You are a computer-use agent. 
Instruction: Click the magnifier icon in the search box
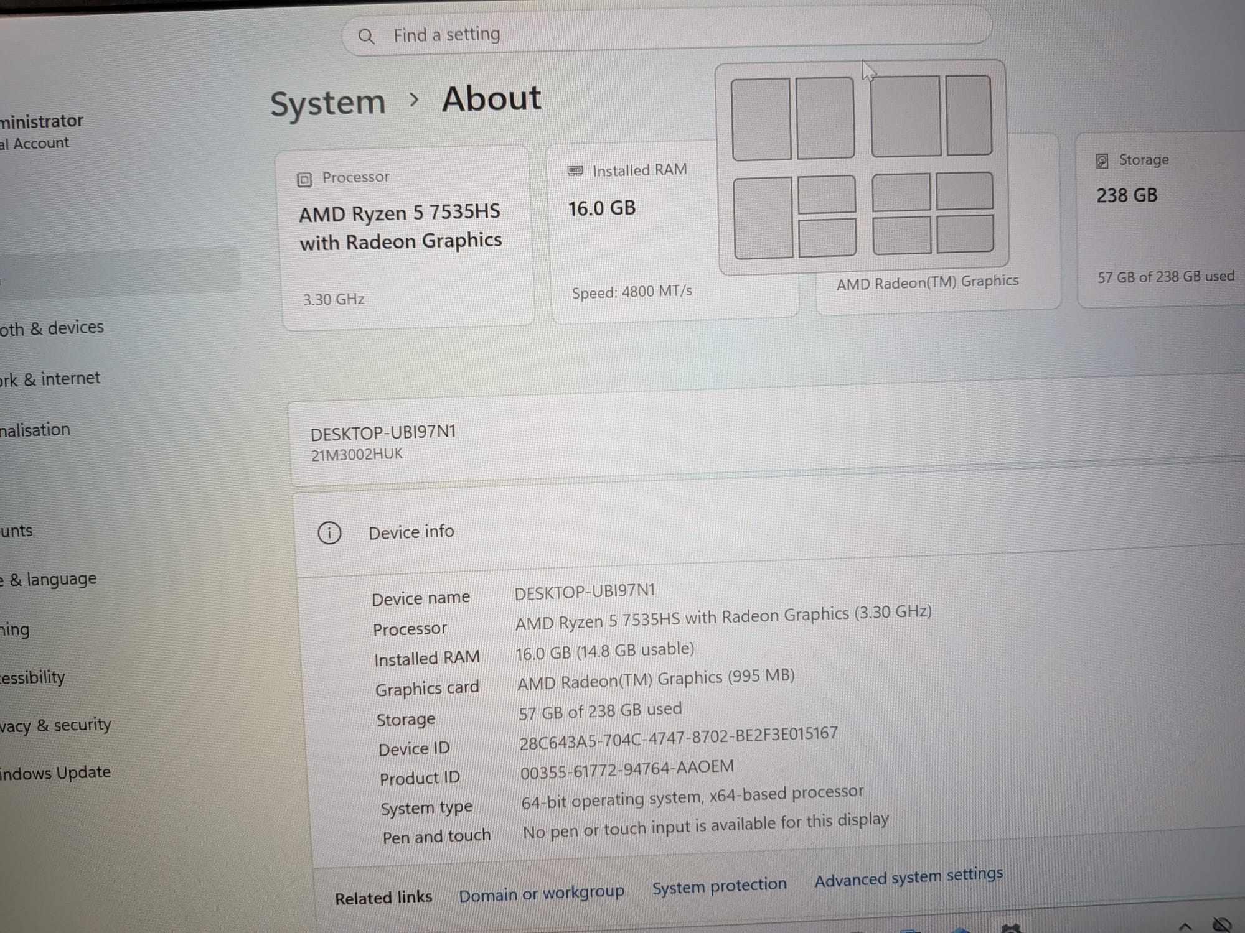click(x=367, y=37)
